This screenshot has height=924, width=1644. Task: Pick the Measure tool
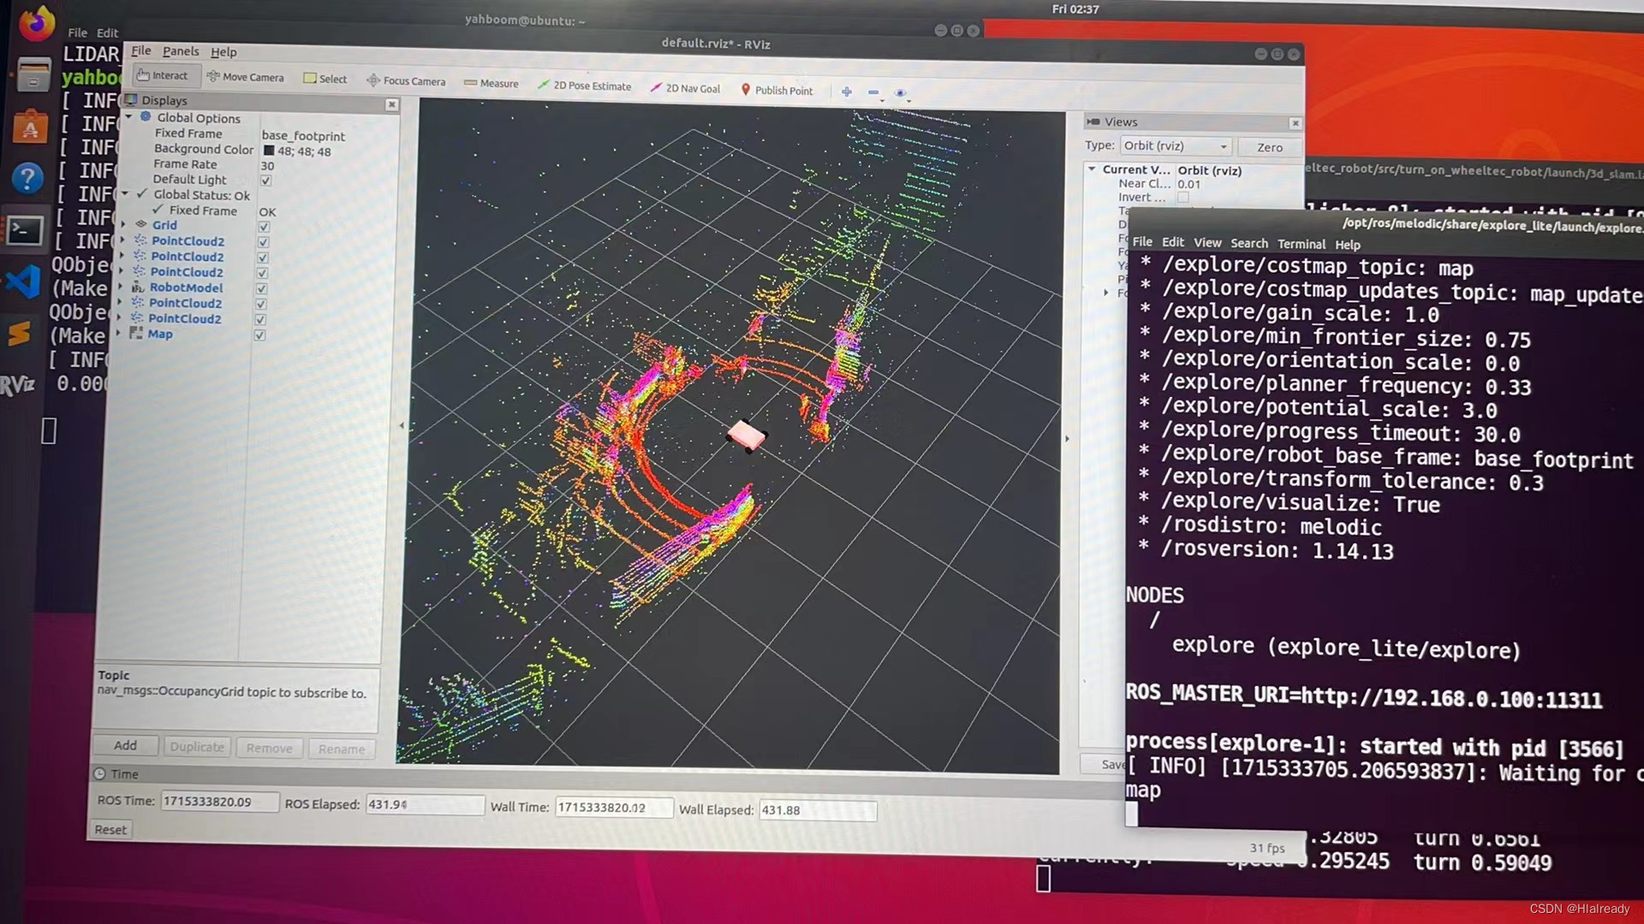491,84
